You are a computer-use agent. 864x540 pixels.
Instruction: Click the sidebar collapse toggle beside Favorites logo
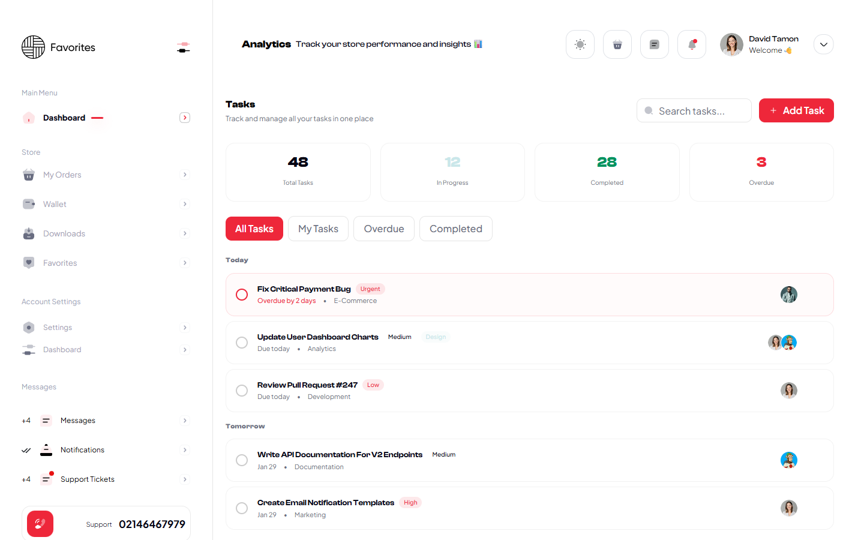[x=183, y=46]
